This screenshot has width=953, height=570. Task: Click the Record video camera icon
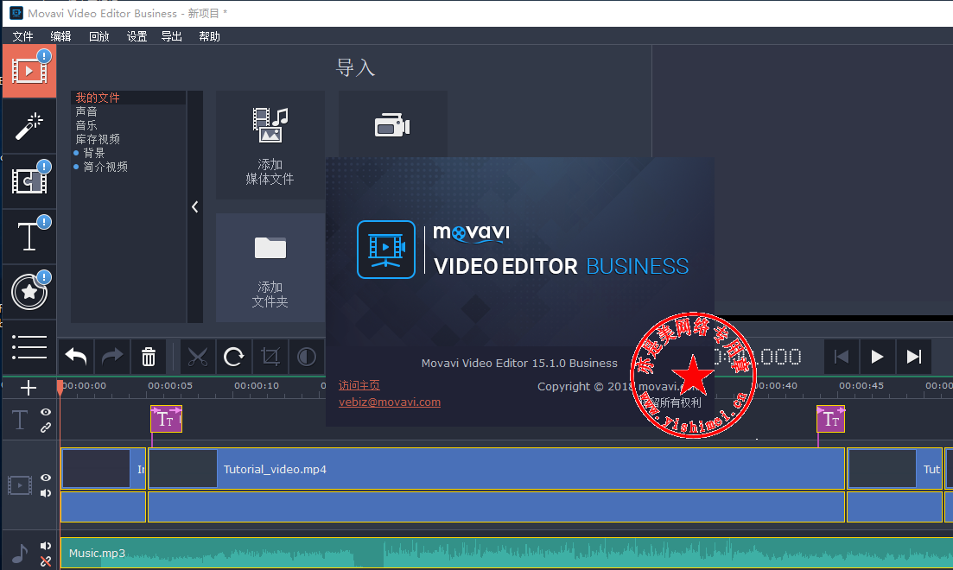(392, 125)
